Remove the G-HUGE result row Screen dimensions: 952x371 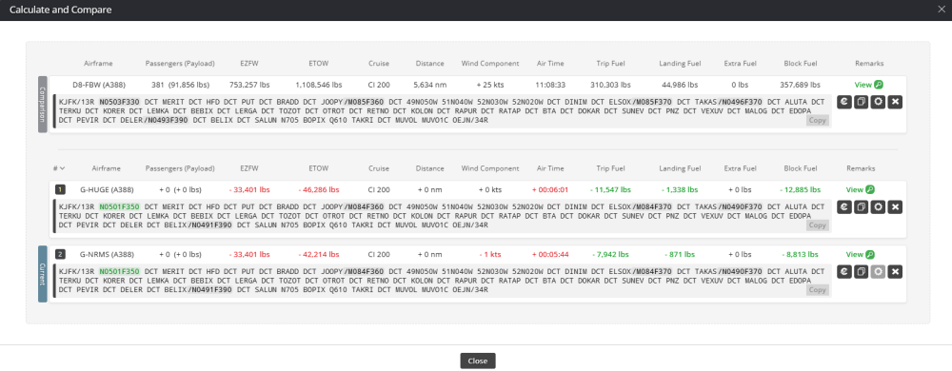click(x=894, y=207)
